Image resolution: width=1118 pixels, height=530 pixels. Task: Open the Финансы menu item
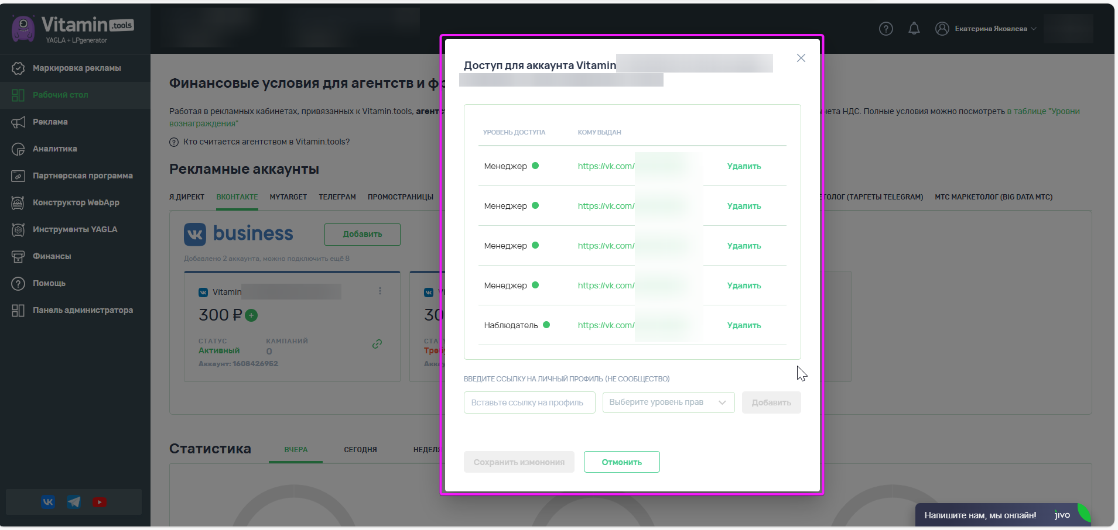(52, 257)
